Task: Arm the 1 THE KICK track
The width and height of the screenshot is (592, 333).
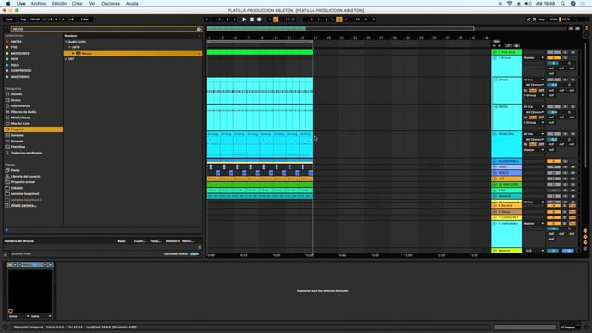Action: click(x=573, y=52)
